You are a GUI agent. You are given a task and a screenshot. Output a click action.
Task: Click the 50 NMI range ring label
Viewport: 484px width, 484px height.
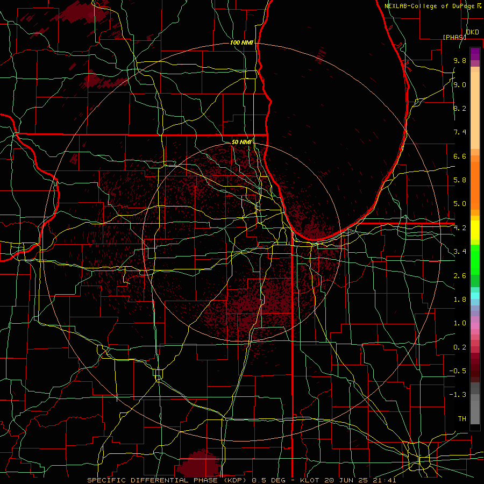point(241,142)
